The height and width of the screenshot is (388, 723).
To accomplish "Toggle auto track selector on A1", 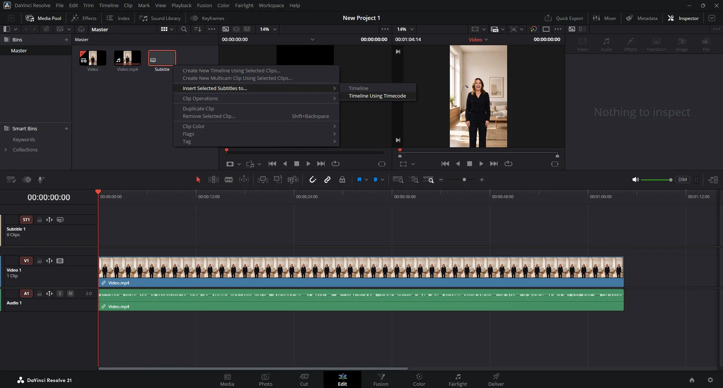I will (x=49, y=293).
